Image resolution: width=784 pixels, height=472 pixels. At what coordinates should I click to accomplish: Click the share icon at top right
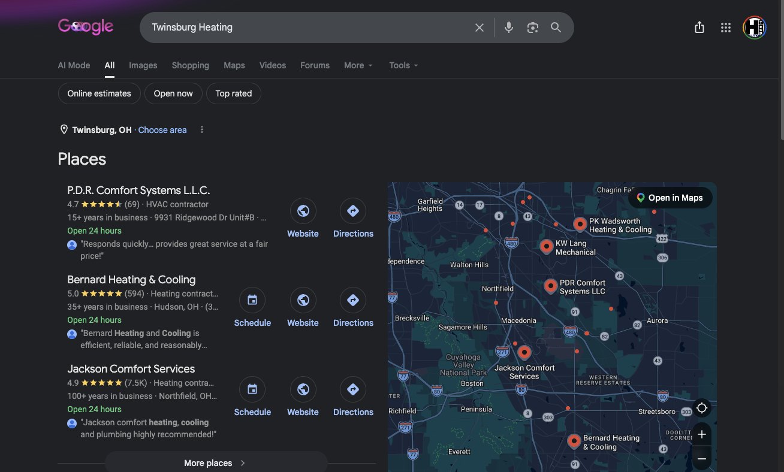coord(699,28)
